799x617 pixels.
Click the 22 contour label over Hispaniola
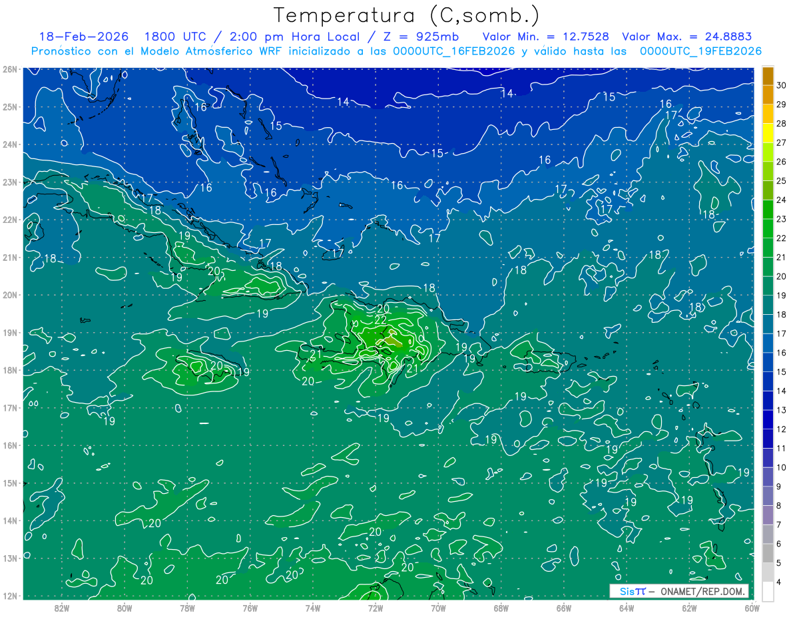click(381, 320)
